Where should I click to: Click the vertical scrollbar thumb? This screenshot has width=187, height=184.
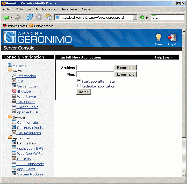(184, 85)
